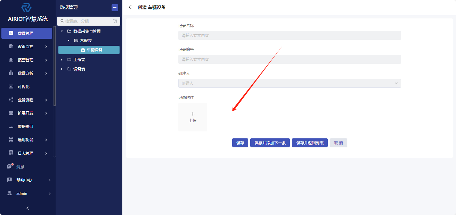Upload attachment via 上传 plus box
This screenshot has height=215, width=456.
tap(193, 117)
